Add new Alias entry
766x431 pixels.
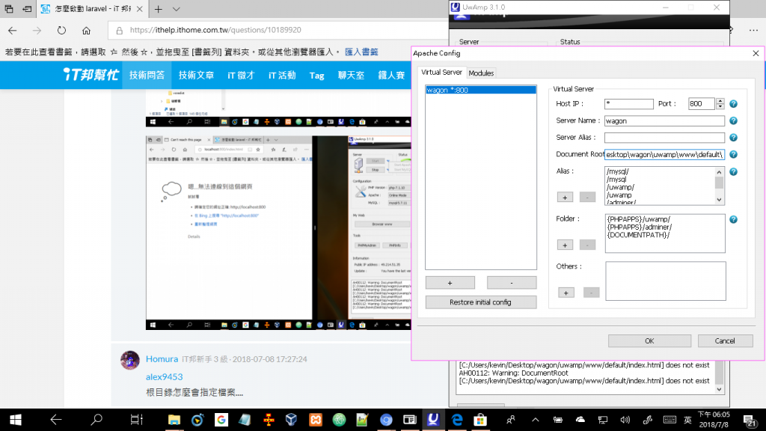pos(566,197)
